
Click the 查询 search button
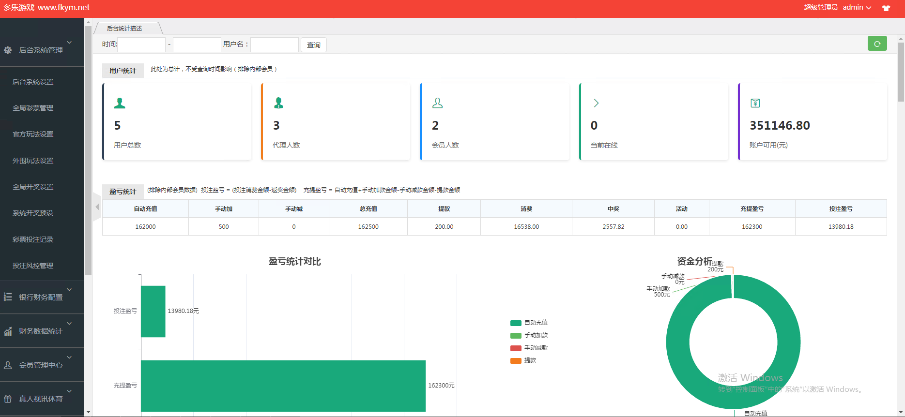click(x=314, y=45)
